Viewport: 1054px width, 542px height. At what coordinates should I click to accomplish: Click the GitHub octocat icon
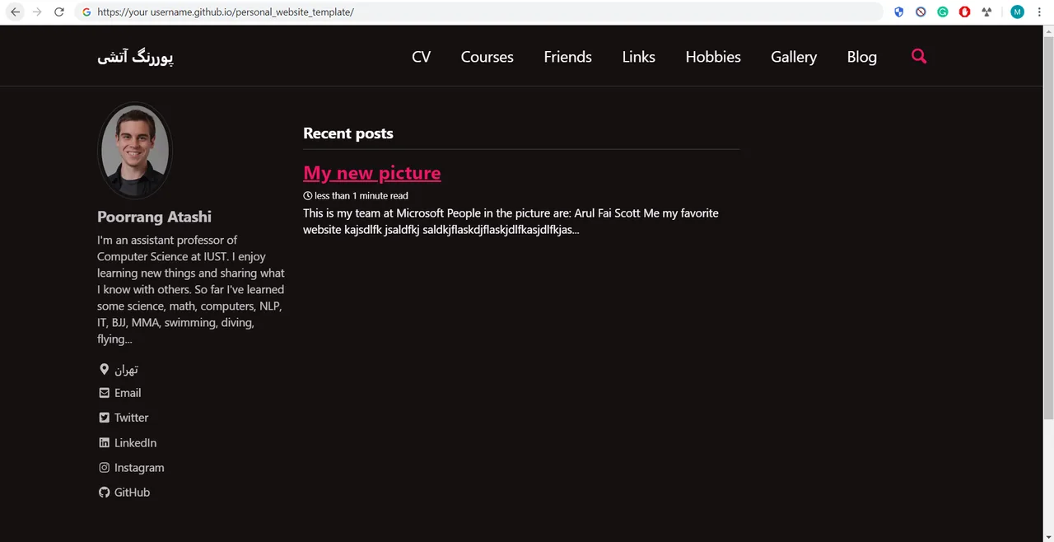(x=104, y=492)
